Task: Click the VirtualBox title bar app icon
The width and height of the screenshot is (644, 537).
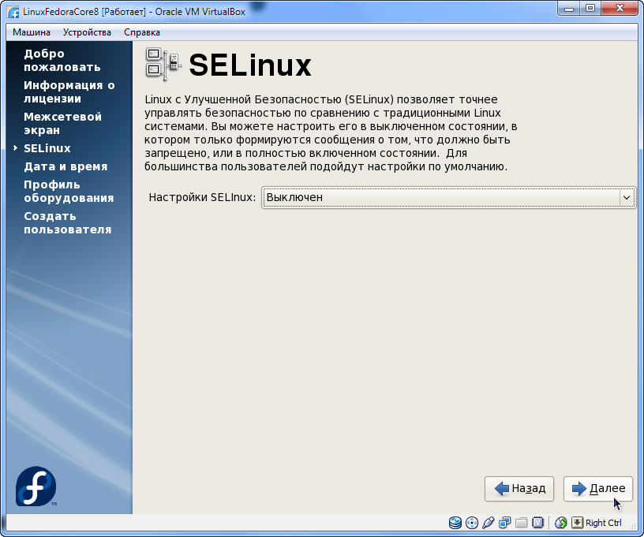Action: (x=13, y=12)
